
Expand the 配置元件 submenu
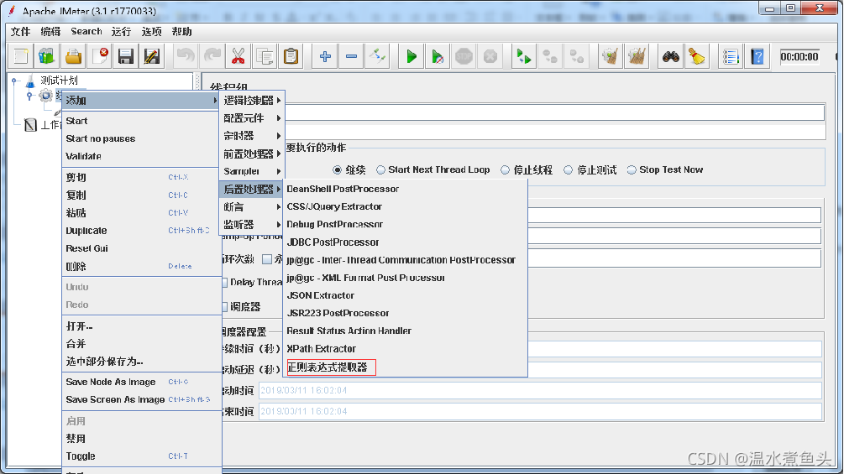251,118
